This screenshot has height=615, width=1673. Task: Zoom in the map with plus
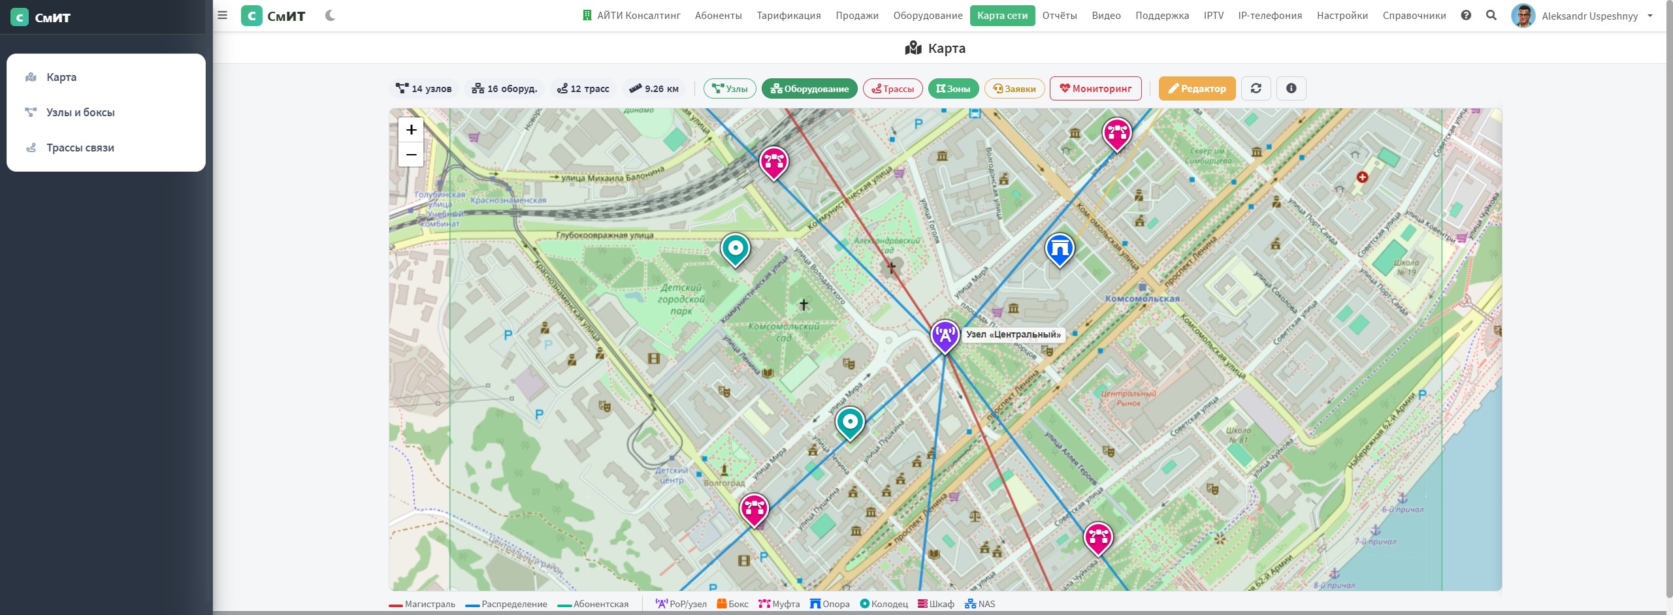411,130
